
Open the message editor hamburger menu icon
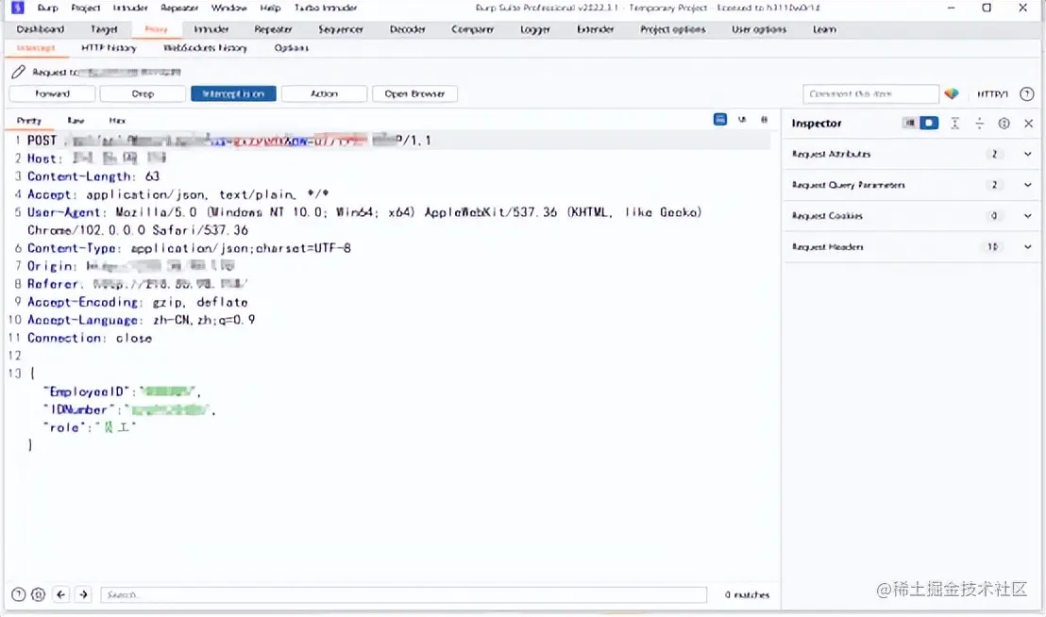tap(764, 119)
